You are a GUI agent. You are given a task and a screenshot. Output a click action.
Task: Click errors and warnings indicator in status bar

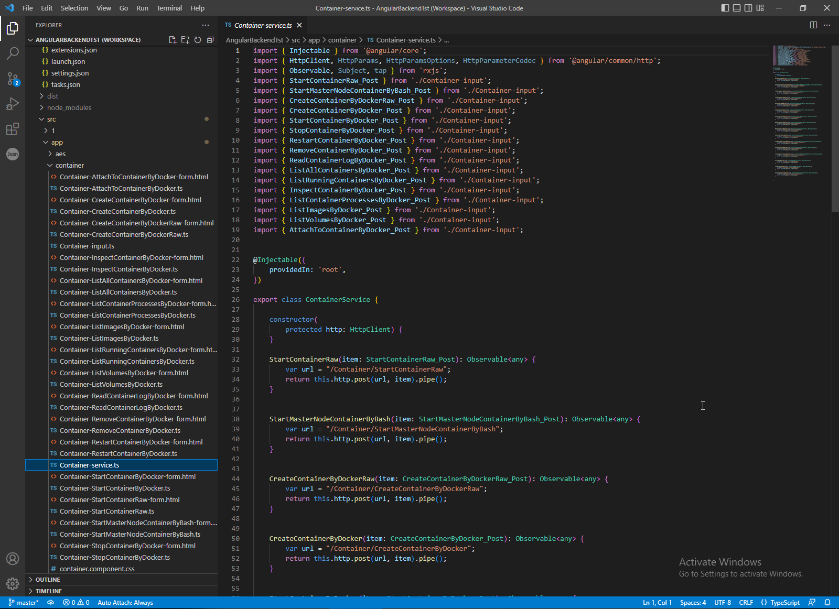(x=76, y=602)
